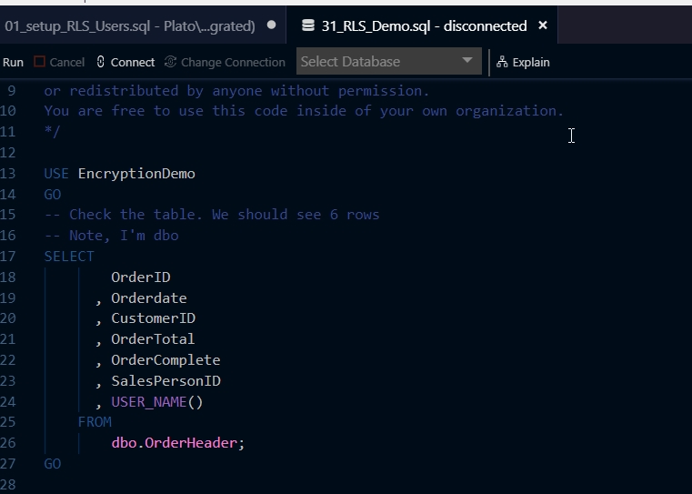This screenshot has height=494, width=692.
Task: Place cursor on the SalesPersonID column
Action: (x=165, y=380)
